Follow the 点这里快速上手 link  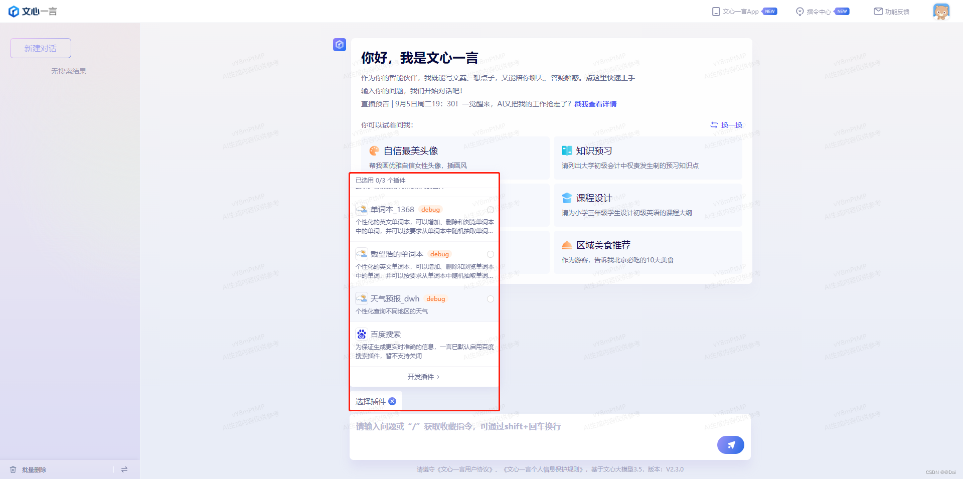(x=610, y=78)
